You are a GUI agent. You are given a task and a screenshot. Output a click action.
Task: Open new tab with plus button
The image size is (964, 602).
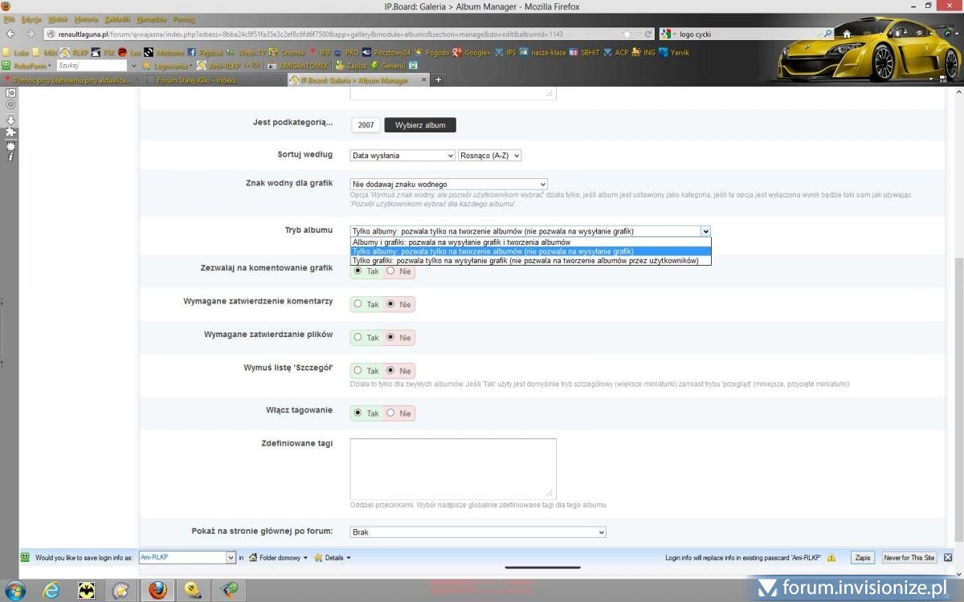438,79
